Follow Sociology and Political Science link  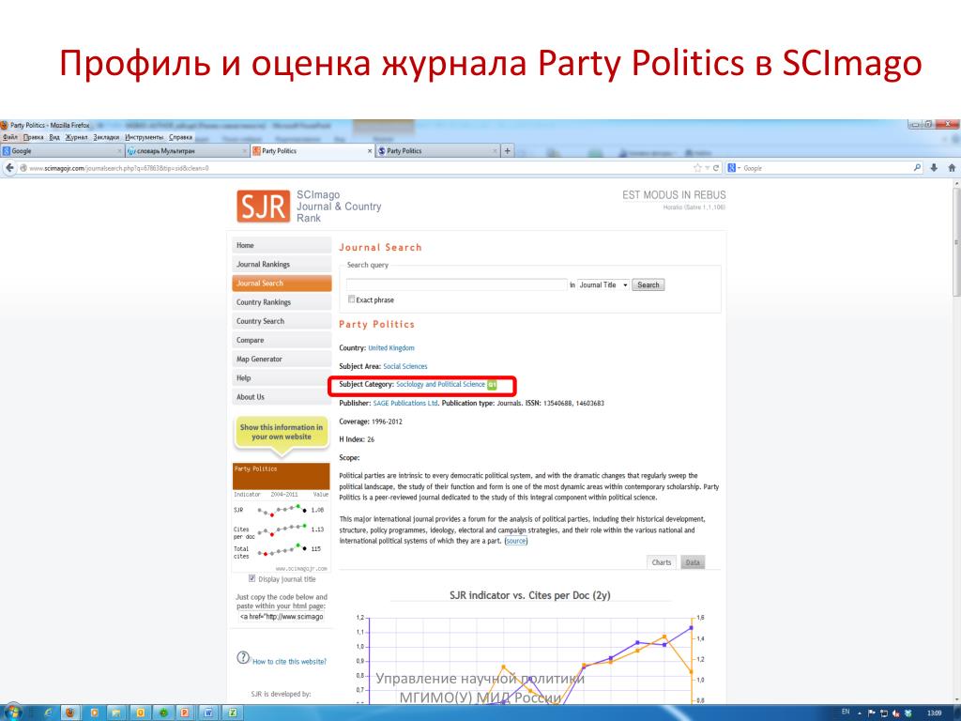pyautogui.click(x=441, y=384)
